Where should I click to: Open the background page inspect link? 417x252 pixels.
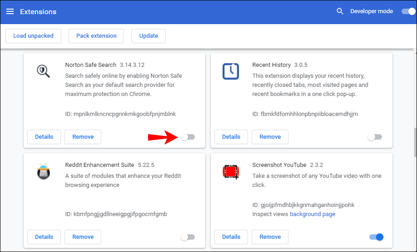[313, 214]
